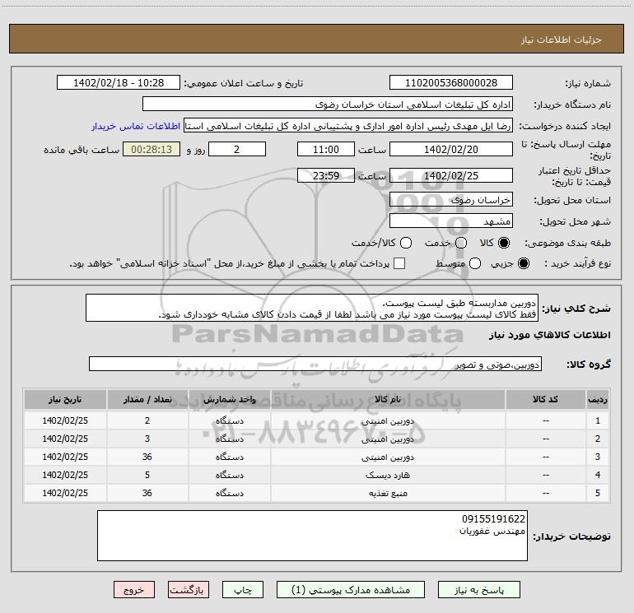This screenshot has height=613, width=634.
Task: Click the دستگاه unit in row 4
Action: tap(229, 476)
